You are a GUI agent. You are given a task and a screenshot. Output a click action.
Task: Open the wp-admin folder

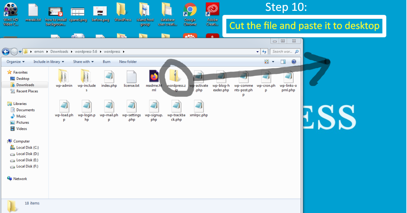(64, 79)
